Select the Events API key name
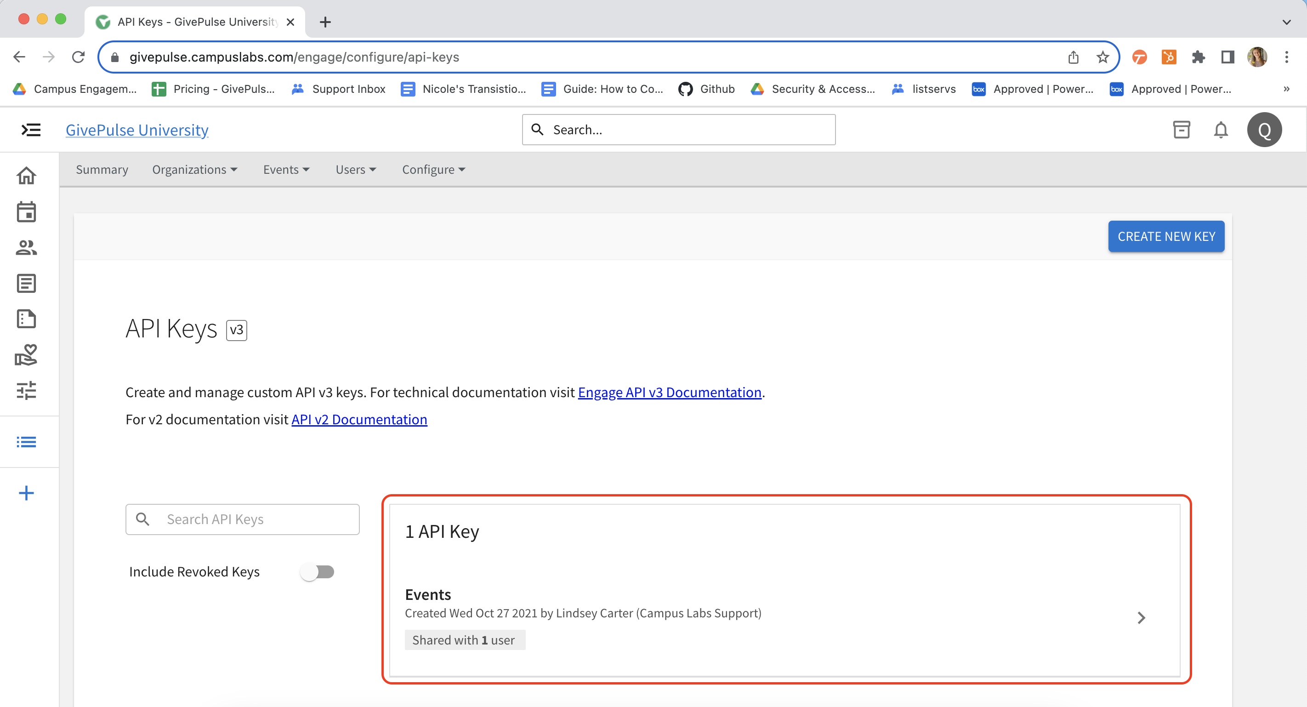 coord(428,594)
